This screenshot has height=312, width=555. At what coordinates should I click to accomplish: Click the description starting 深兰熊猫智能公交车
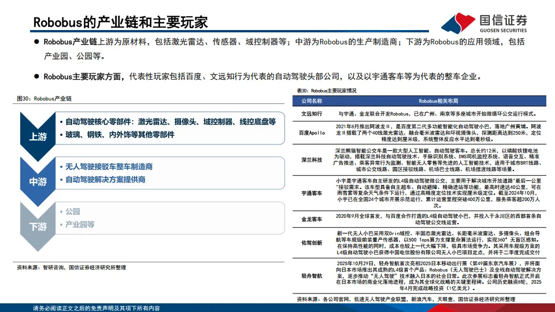(438, 160)
